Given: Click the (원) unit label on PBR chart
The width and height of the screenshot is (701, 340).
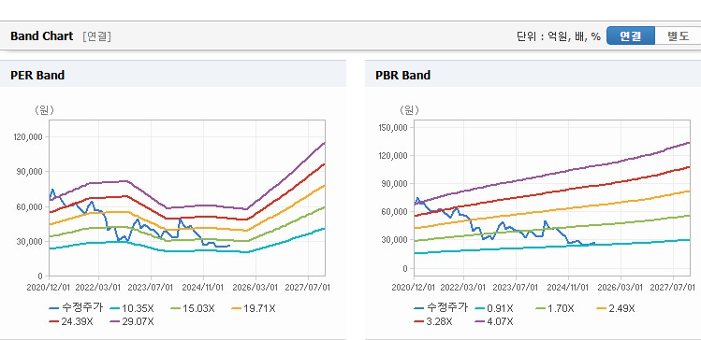Looking at the screenshot, I should (x=409, y=110).
